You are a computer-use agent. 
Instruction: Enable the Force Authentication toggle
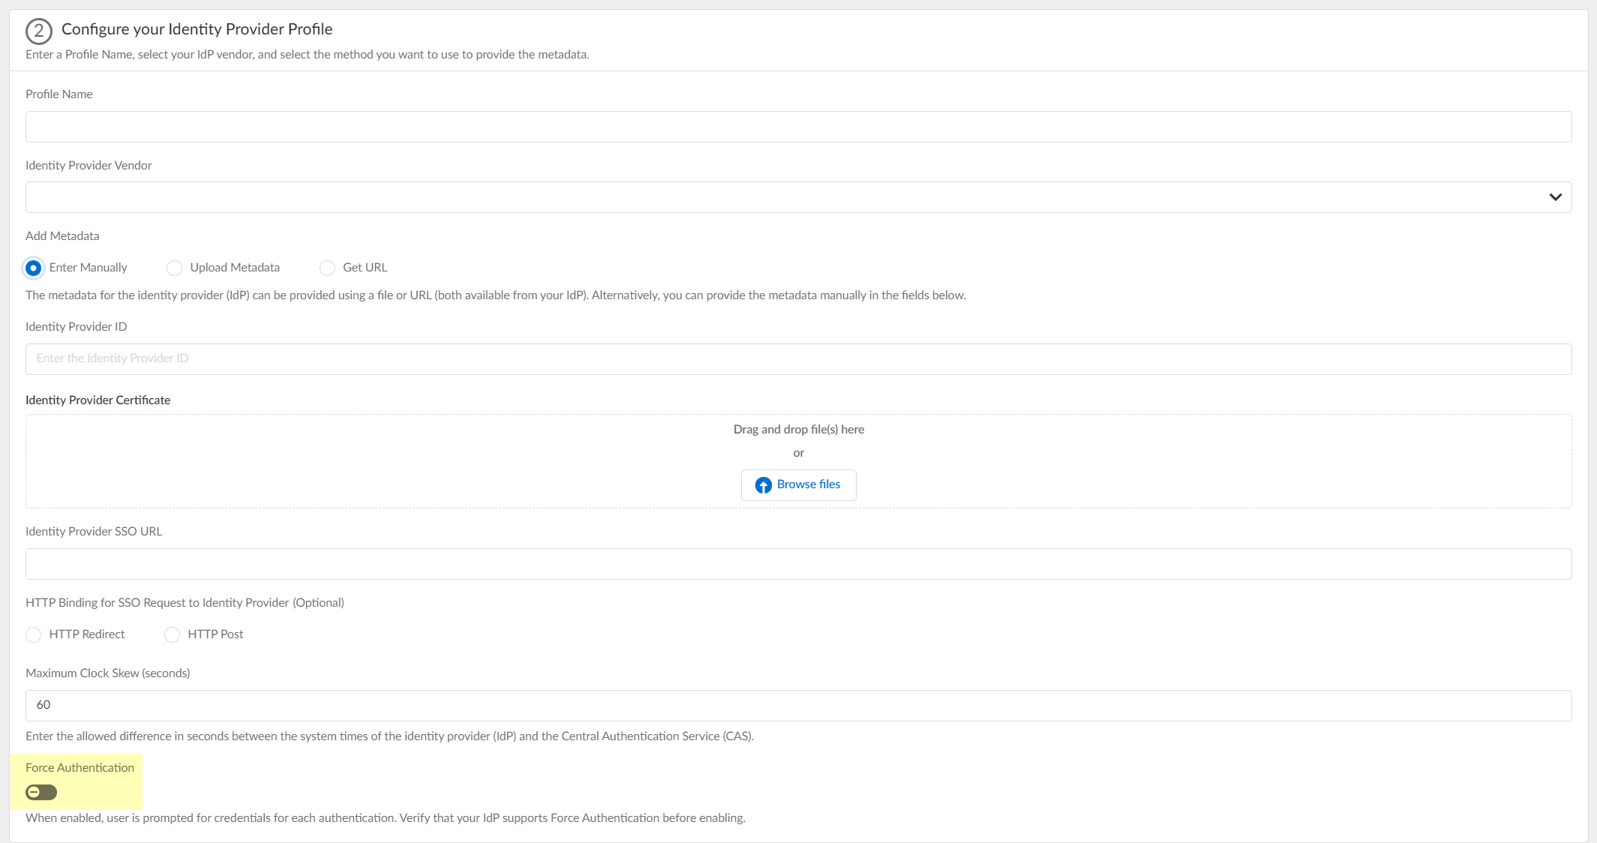(41, 792)
